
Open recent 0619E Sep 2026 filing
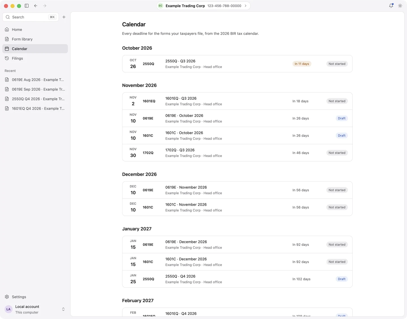pos(35,89)
